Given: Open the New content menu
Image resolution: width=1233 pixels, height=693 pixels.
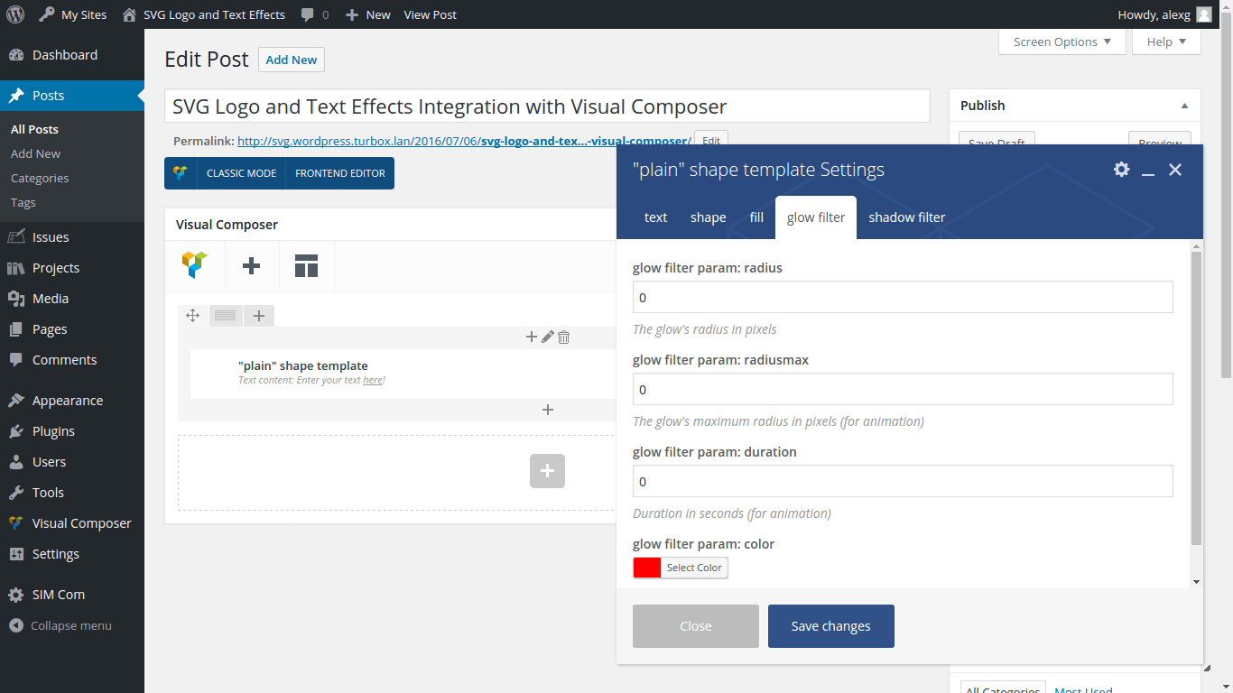Looking at the screenshot, I should [x=367, y=14].
